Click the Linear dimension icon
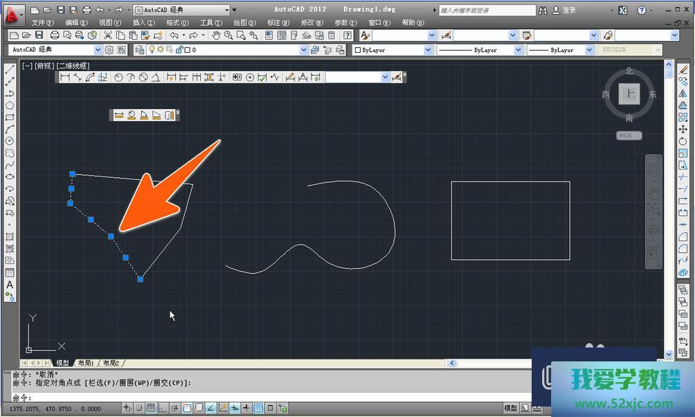This screenshot has height=417, width=695. [65, 78]
